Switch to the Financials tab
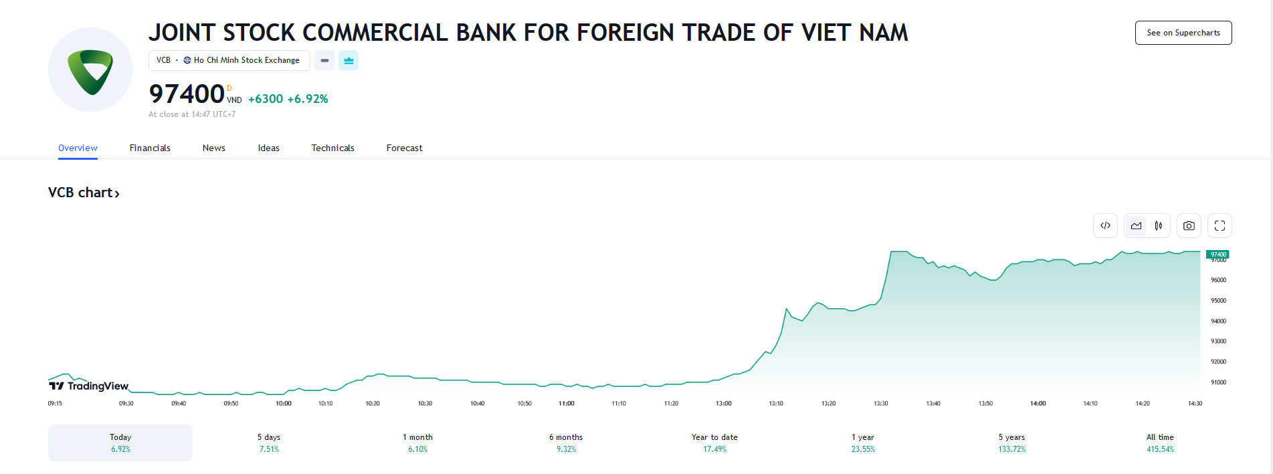 [x=150, y=148]
